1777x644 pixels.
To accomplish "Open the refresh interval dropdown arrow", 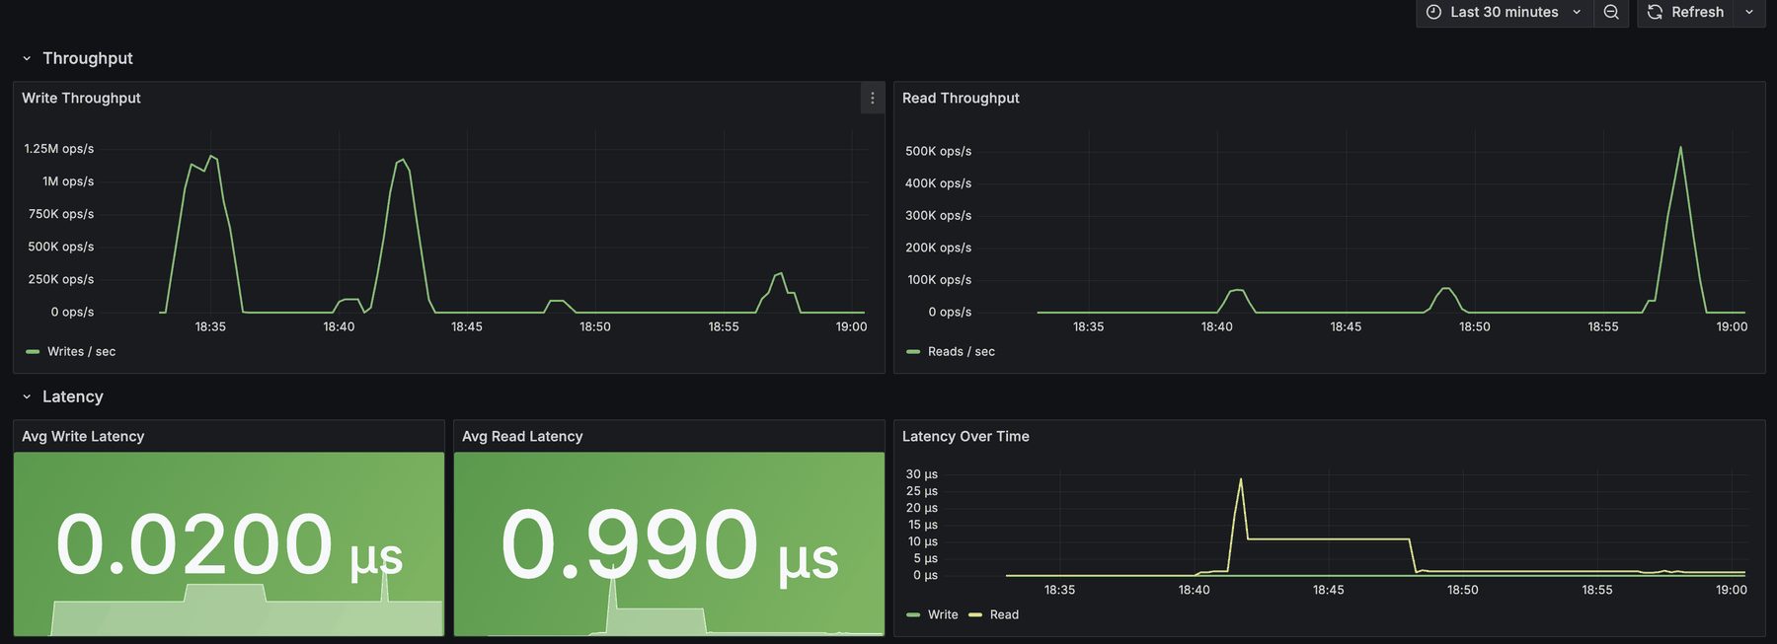I will (x=1749, y=12).
